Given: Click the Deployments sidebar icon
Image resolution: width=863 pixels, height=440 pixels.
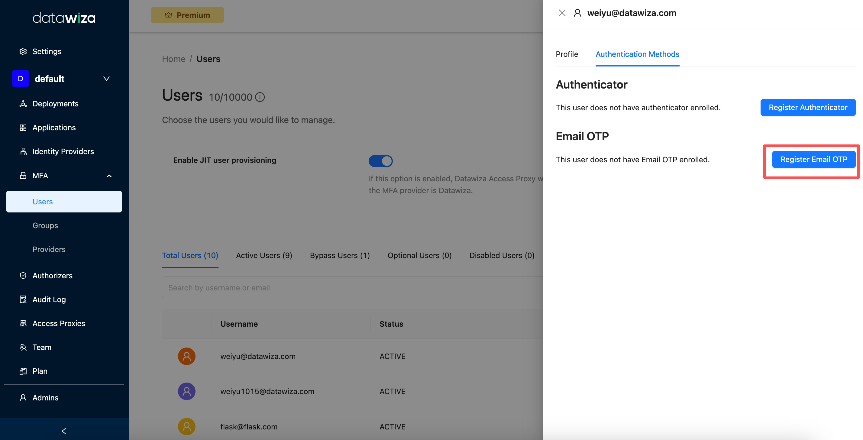Looking at the screenshot, I should [x=23, y=104].
